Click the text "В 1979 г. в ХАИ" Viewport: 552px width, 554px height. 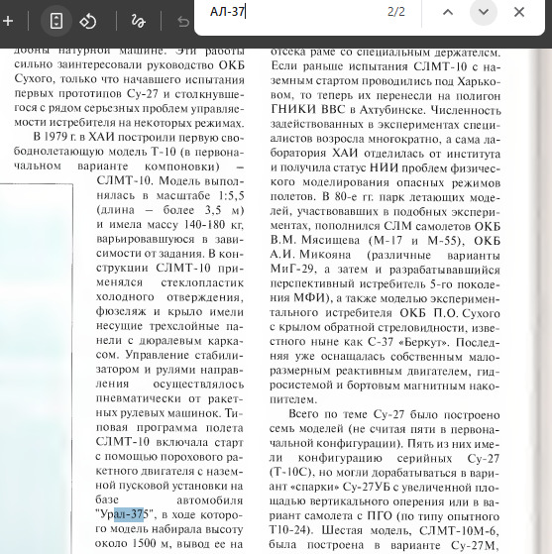(x=74, y=137)
